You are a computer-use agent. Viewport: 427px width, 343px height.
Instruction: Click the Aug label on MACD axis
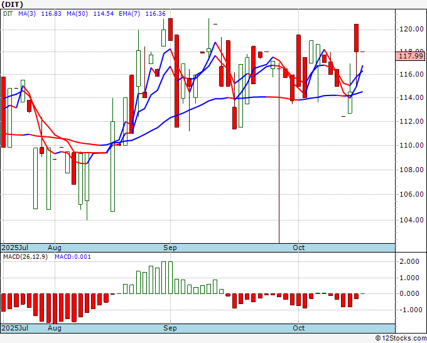(55, 328)
